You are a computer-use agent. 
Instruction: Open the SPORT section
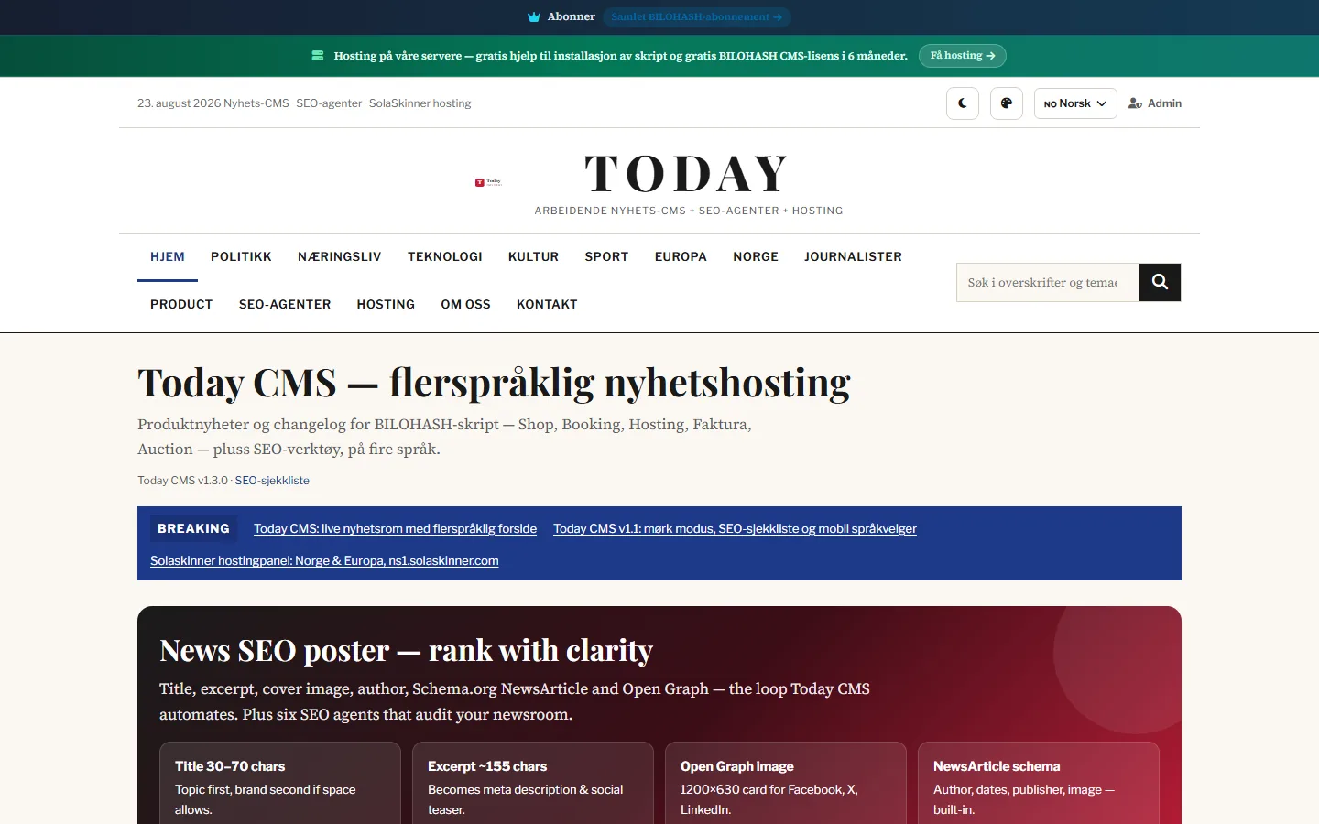pyautogui.click(x=606, y=257)
